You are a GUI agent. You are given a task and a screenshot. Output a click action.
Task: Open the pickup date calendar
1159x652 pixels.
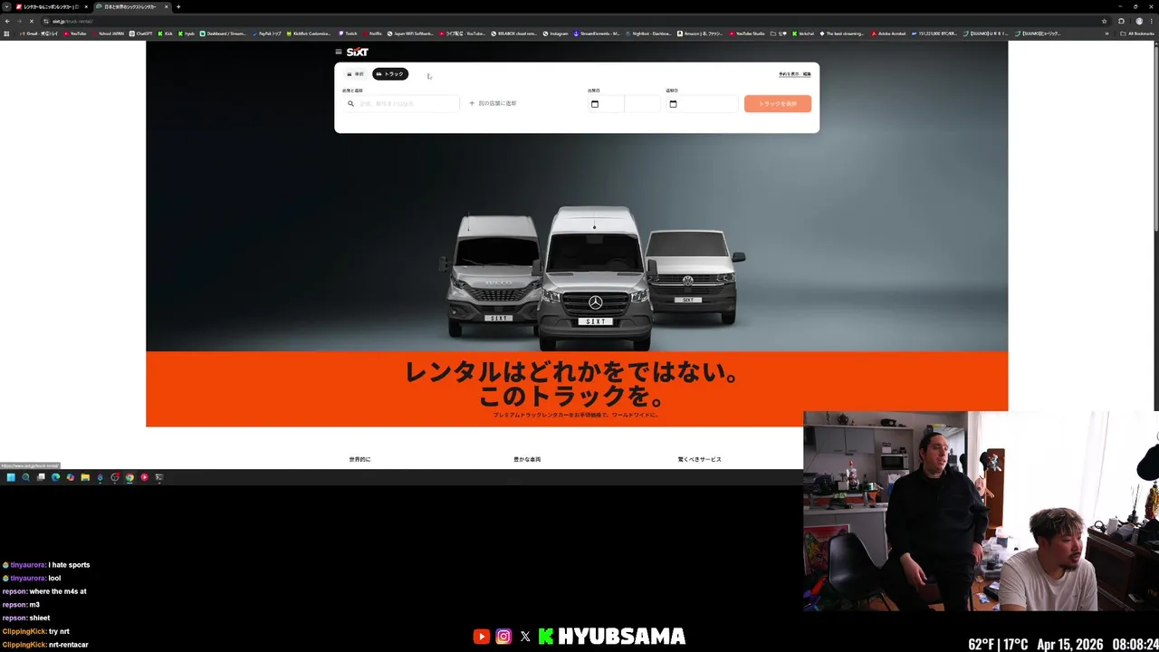[x=595, y=104]
